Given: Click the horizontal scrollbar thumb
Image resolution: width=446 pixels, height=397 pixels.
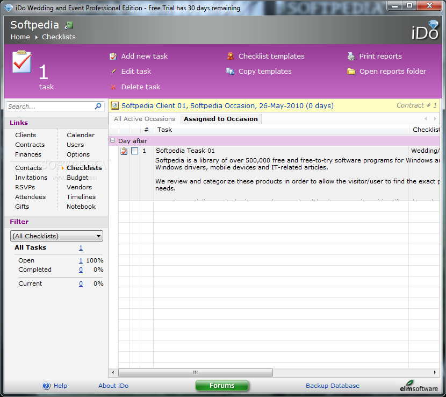Looking at the screenshot, I should click(196, 372).
